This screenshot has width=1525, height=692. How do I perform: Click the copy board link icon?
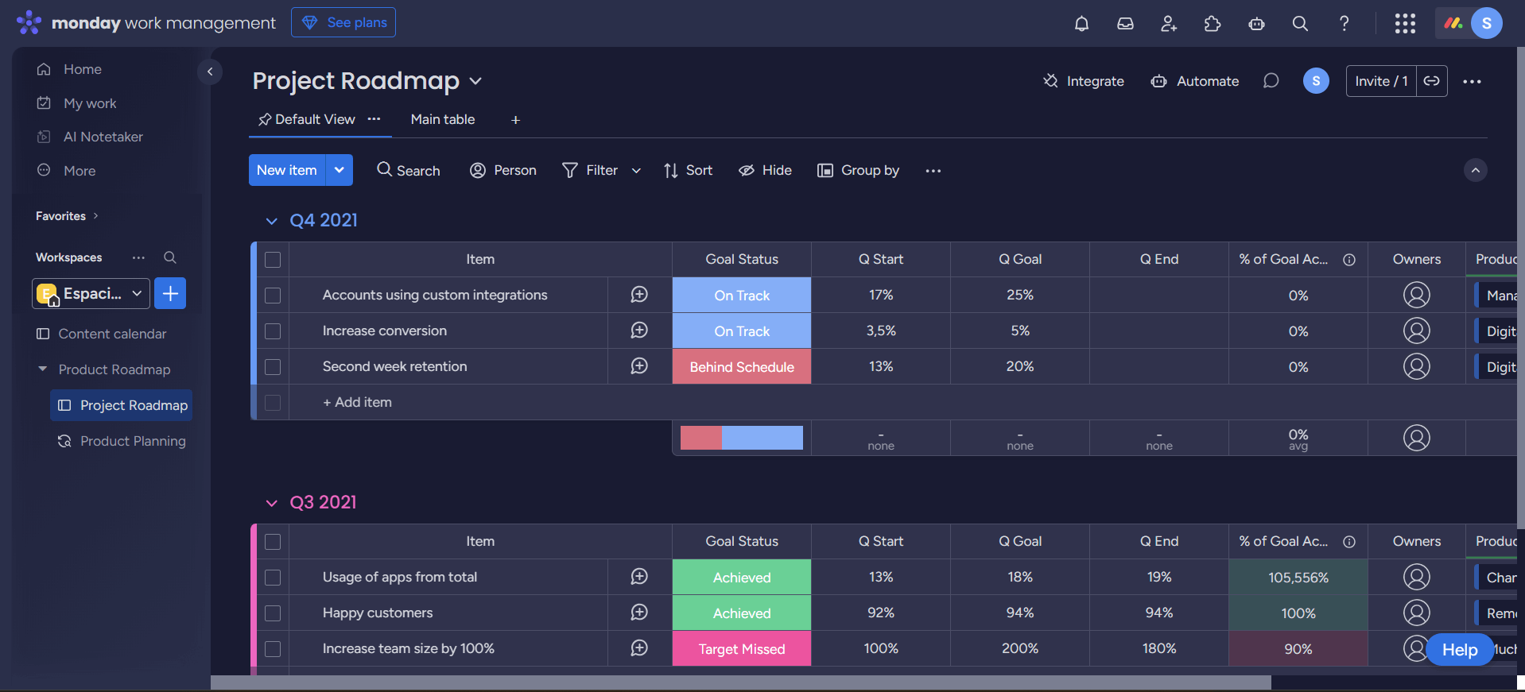(x=1431, y=81)
